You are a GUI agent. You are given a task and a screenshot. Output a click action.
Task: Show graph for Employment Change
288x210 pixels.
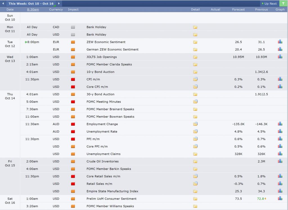280,124
